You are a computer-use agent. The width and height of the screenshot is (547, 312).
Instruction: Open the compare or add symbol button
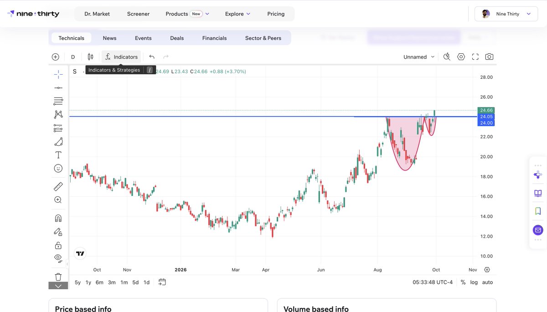click(x=55, y=57)
